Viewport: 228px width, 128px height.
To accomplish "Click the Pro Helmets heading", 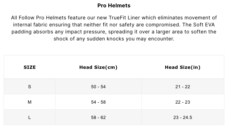I will [x=114, y=6].
